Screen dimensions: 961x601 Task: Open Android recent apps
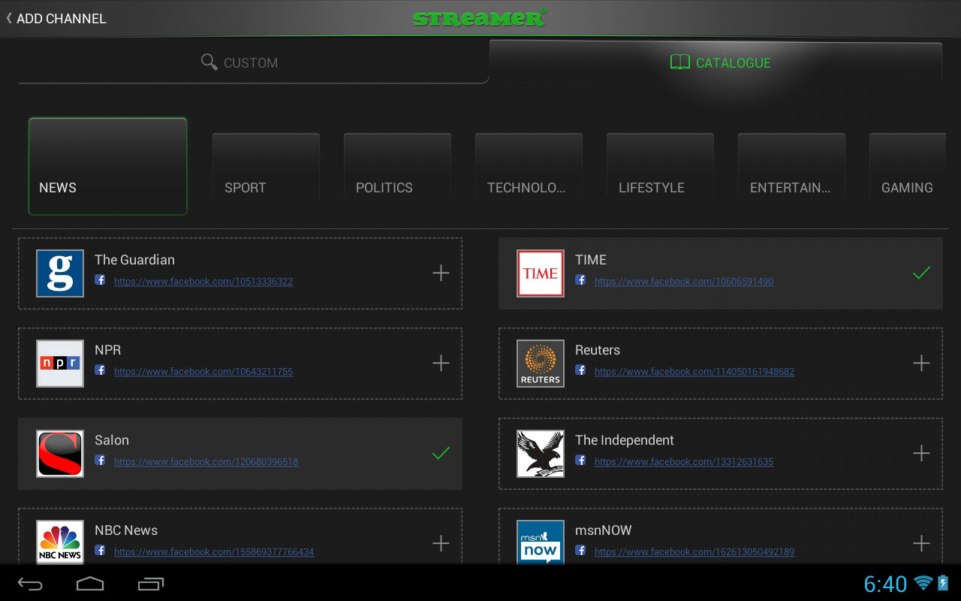151,583
